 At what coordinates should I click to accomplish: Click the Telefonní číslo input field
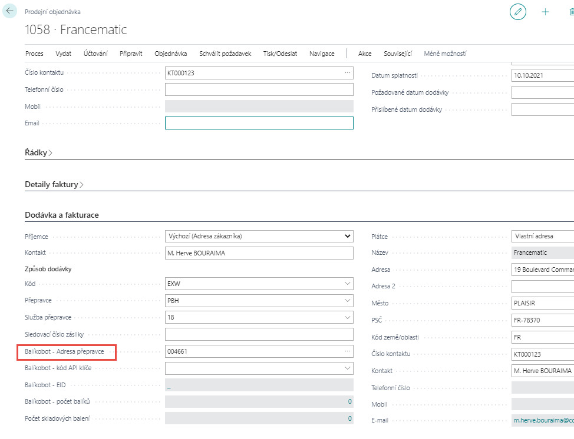click(259, 89)
